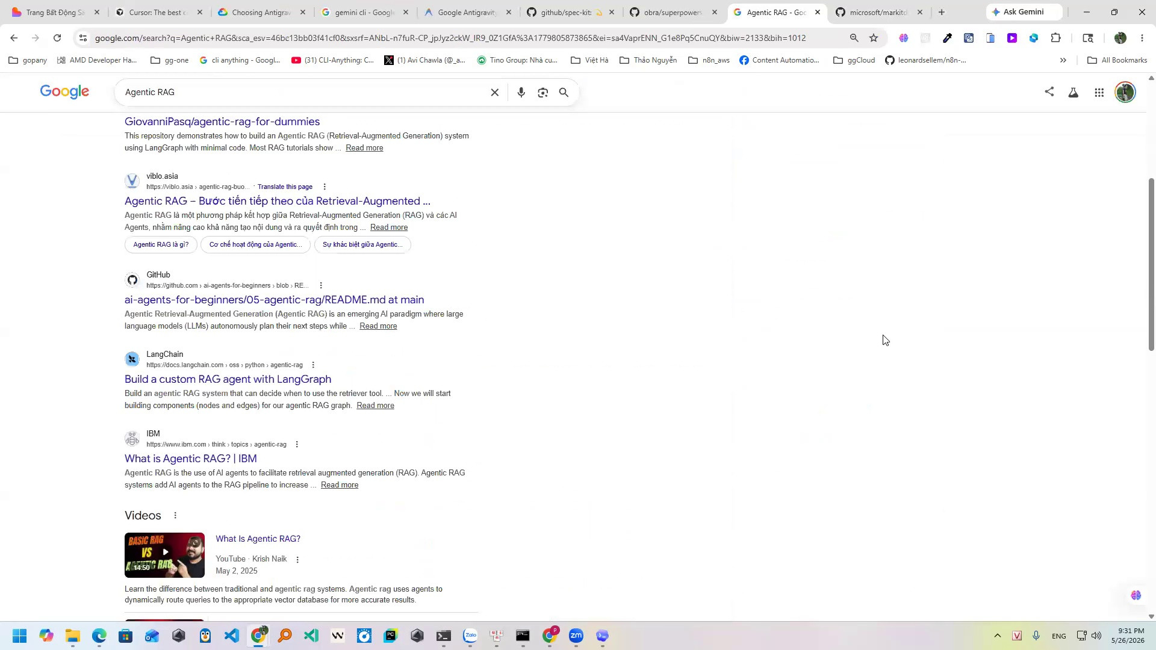Select the 'Agentic RAG là gì?' chip
Image resolution: width=1156 pixels, height=650 pixels.
pyautogui.click(x=161, y=244)
